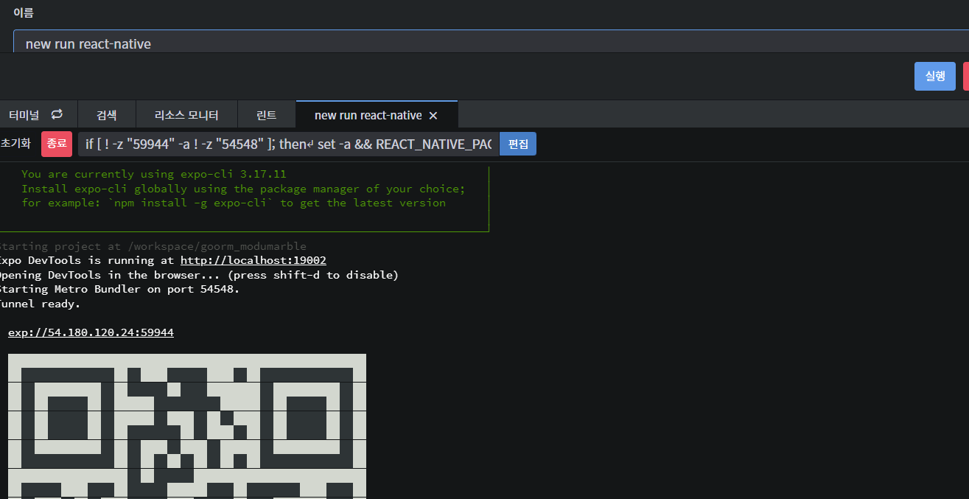Click the terminal refresh arrows icon
The image size is (969, 499).
coord(57,114)
